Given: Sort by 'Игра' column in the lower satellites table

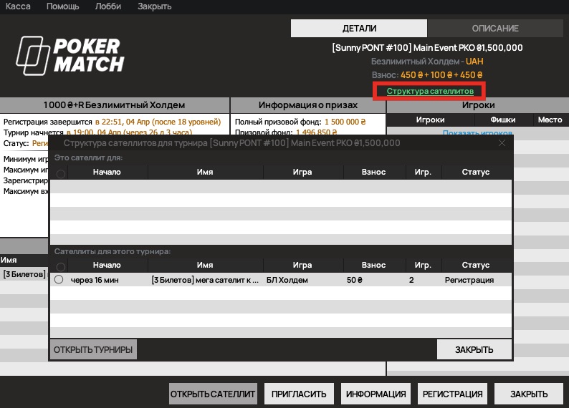Looking at the screenshot, I should coord(302,265).
